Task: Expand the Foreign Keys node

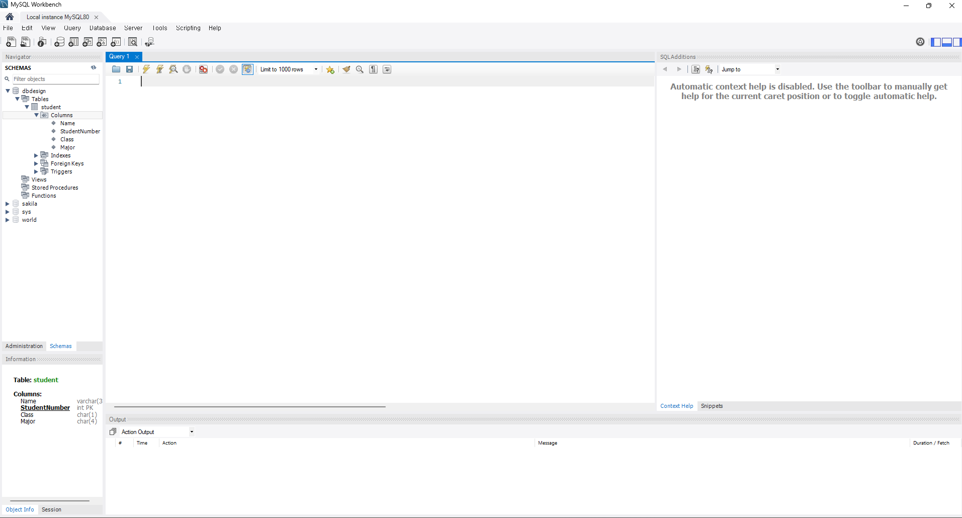Action: (x=36, y=163)
